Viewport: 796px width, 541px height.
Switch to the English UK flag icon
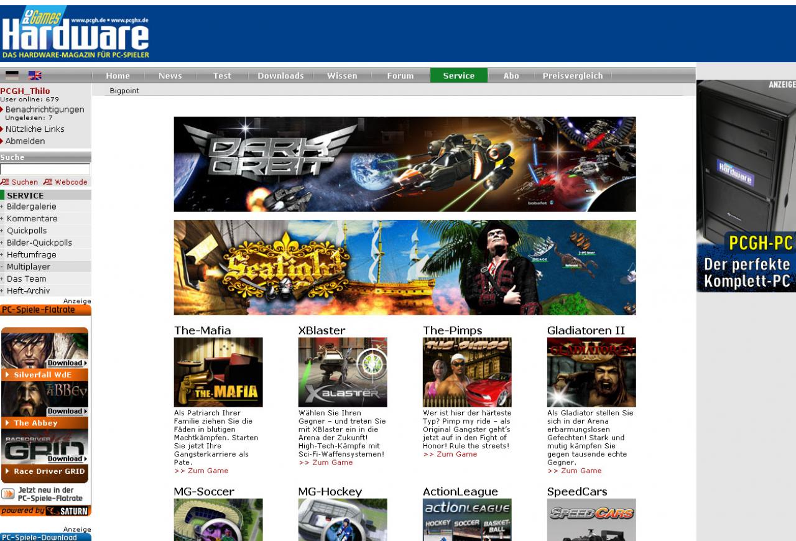(x=35, y=75)
